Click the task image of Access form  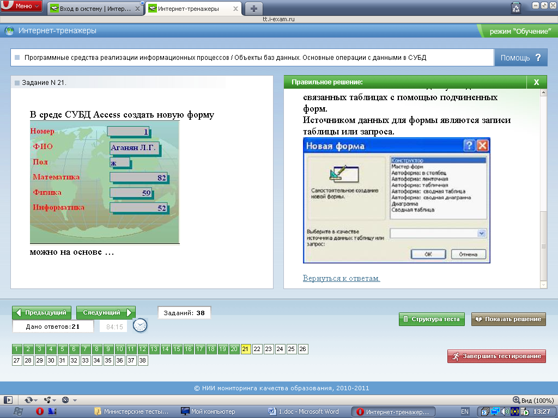pyautogui.click(x=105, y=182)
